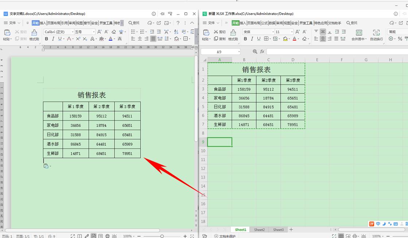
Task: Toggle bold formatting in the spreadsheet
Action: point(245,39)
